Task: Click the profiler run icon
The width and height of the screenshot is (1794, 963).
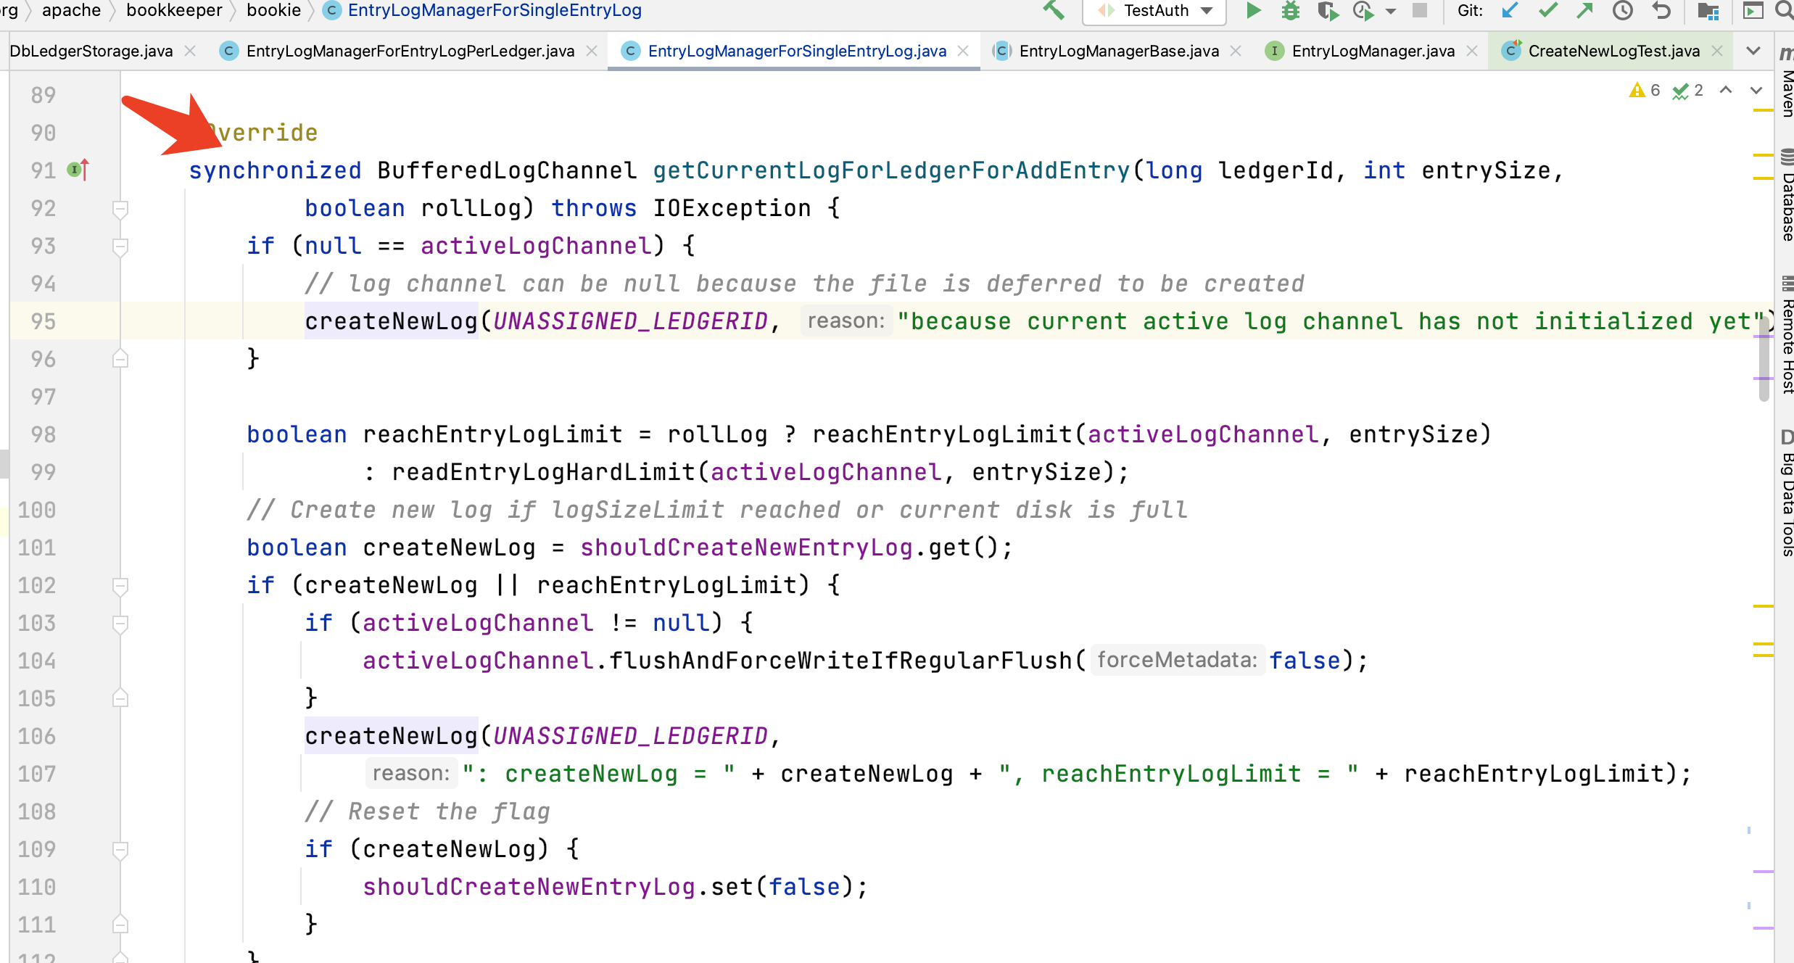Action: coord(1363,11)
